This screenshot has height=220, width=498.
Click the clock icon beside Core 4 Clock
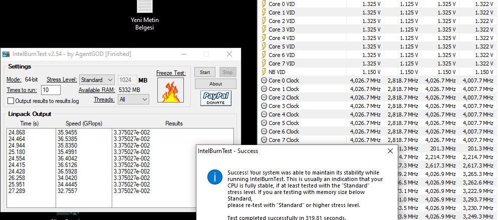pyautogui.click(x=264, y=114)
